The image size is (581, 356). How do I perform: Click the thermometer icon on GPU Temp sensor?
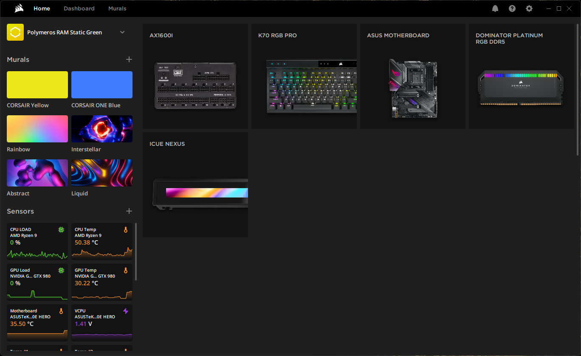(x=125, y=270)
